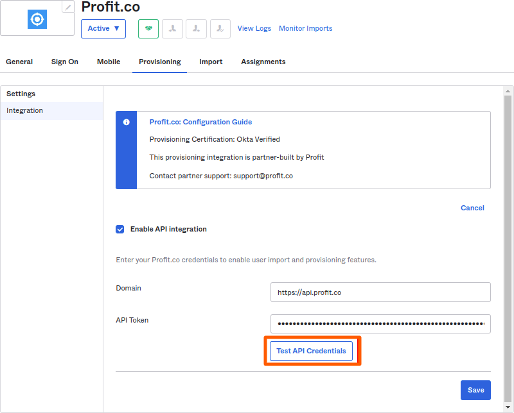
Task: Click the grey user icon with checkmark
Action: tap(220, 29)
